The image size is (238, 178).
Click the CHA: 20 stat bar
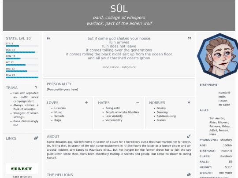click(22, 77)
